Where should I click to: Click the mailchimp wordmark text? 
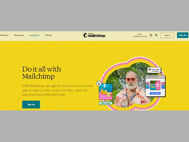pyautogui.click(x=97, y=36)
